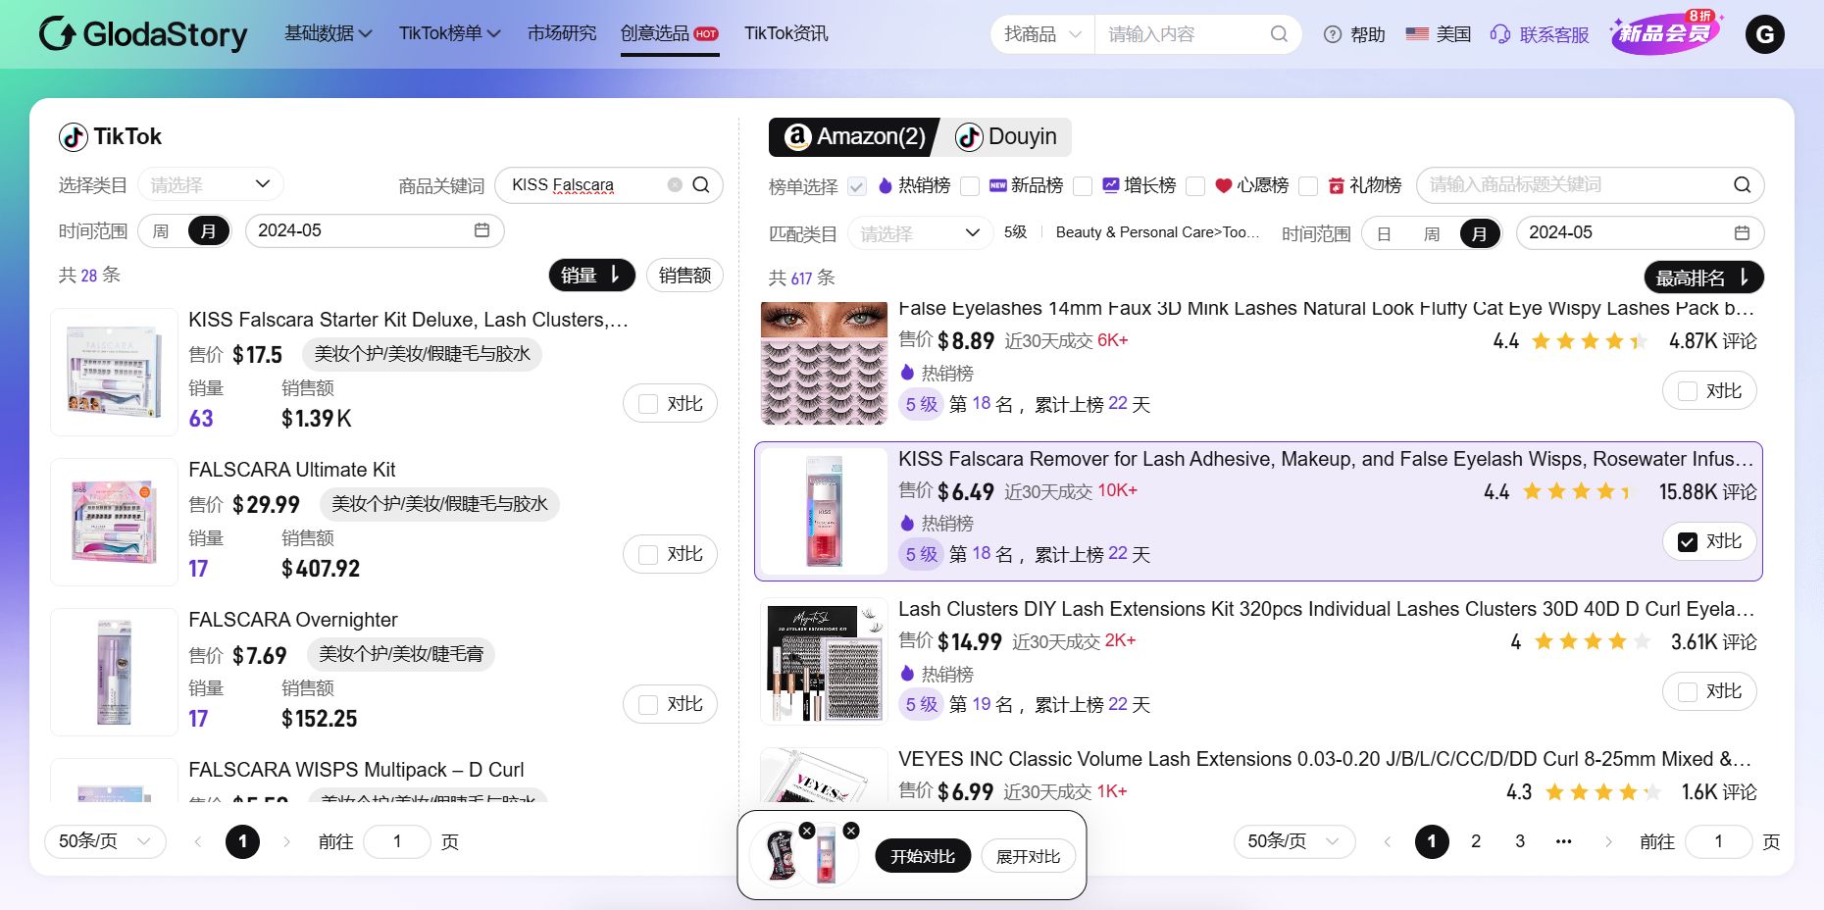
Task: Enable the 礼物榜 checkbox
Action: pyautogui.click(x=1308, y=186)
